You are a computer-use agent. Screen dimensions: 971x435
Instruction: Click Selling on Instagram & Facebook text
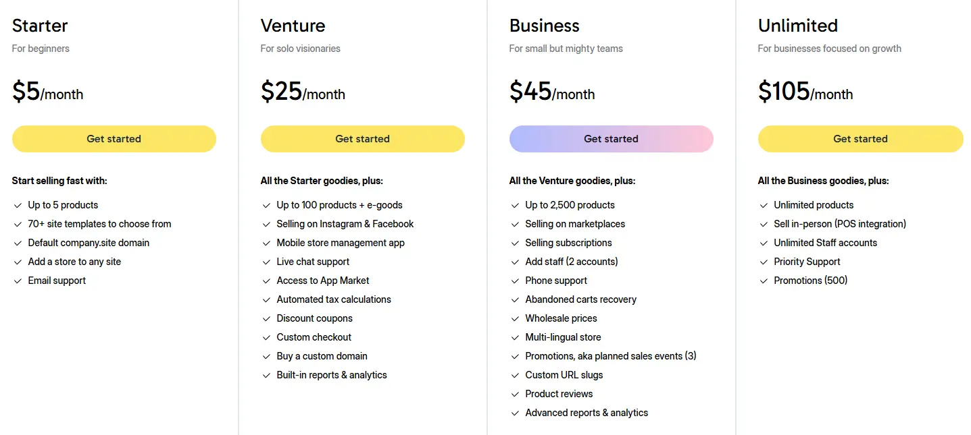click(345, 224)
